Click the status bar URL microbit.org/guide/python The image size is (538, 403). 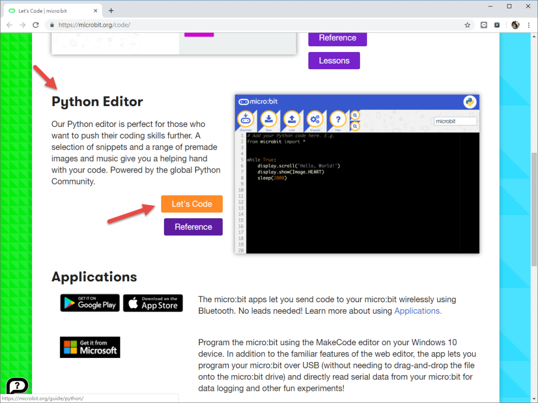point(43,399)
